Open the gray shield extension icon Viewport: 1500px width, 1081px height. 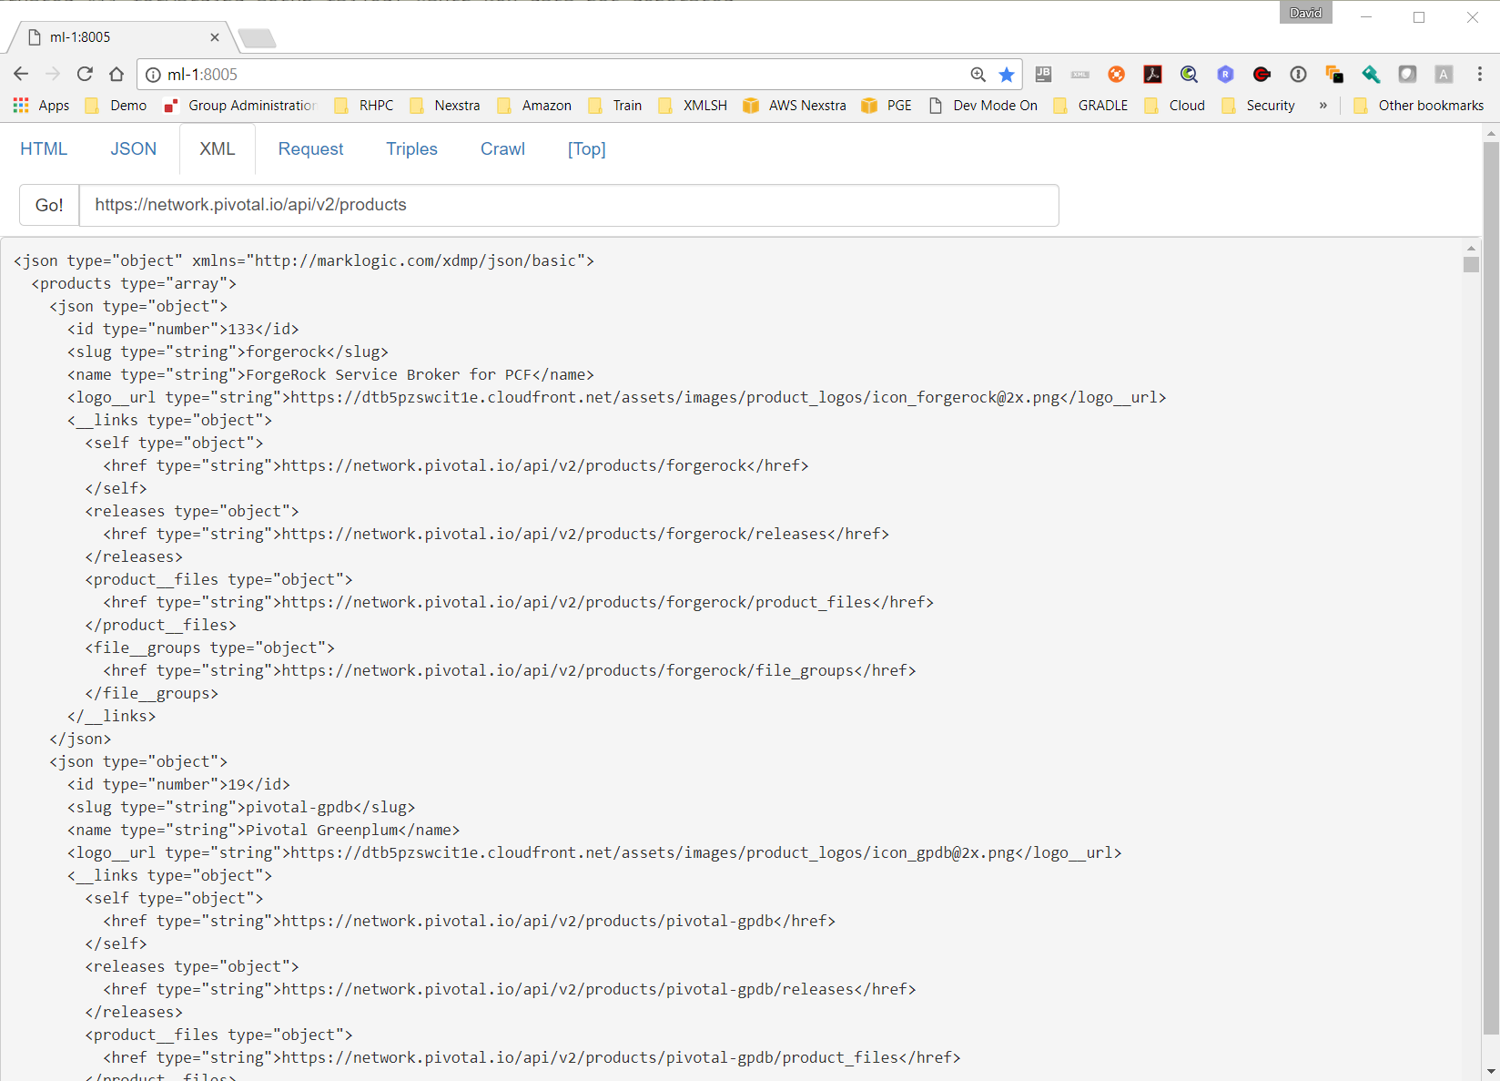[x=1408, y=75]
